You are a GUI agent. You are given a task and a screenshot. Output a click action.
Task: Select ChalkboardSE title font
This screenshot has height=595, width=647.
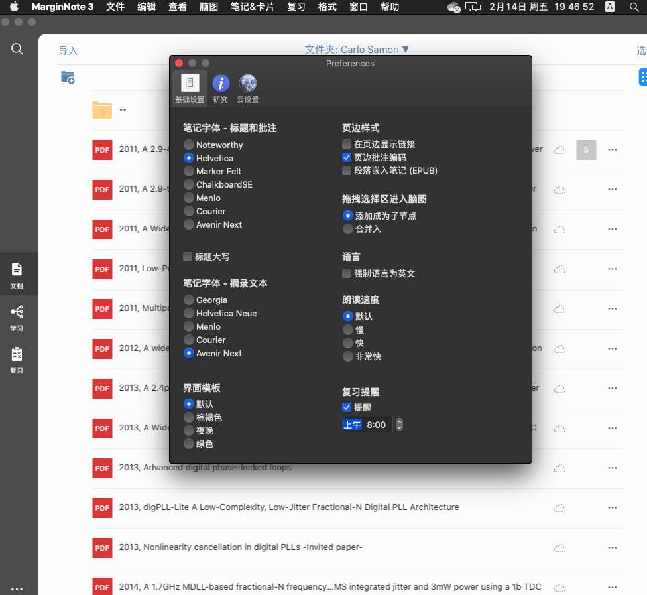coord(188,184)
